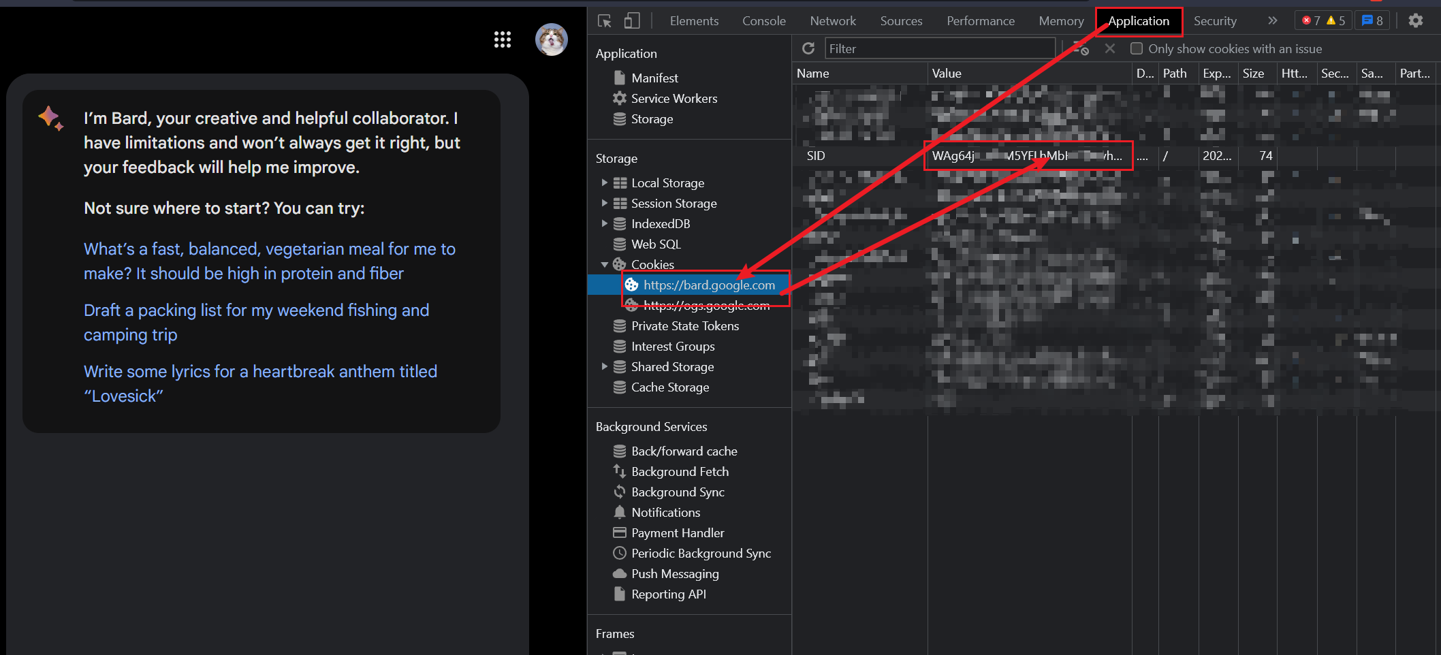Sort cookies by Name column header

859,73
